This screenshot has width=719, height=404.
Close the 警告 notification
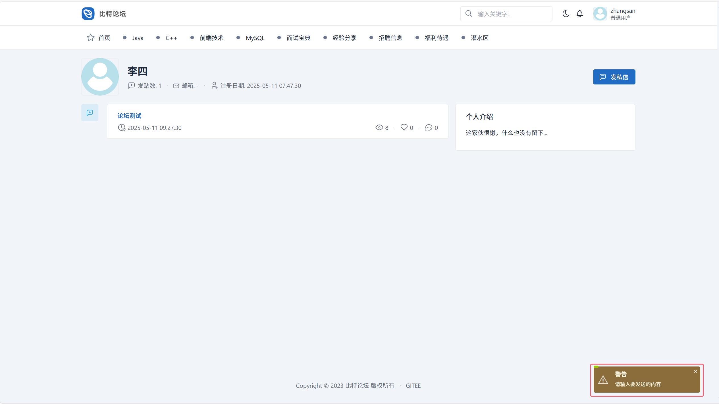pyautogui.click(x=695, y=372)
